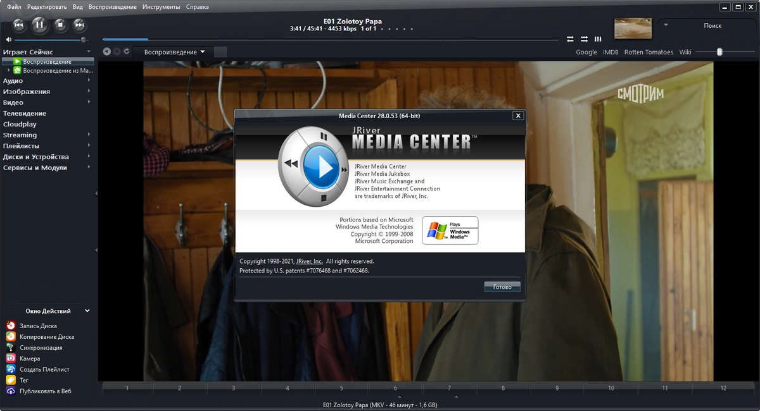Expand the Streaming tree section
The image size is (760, 411).
[x=89, y=135]
